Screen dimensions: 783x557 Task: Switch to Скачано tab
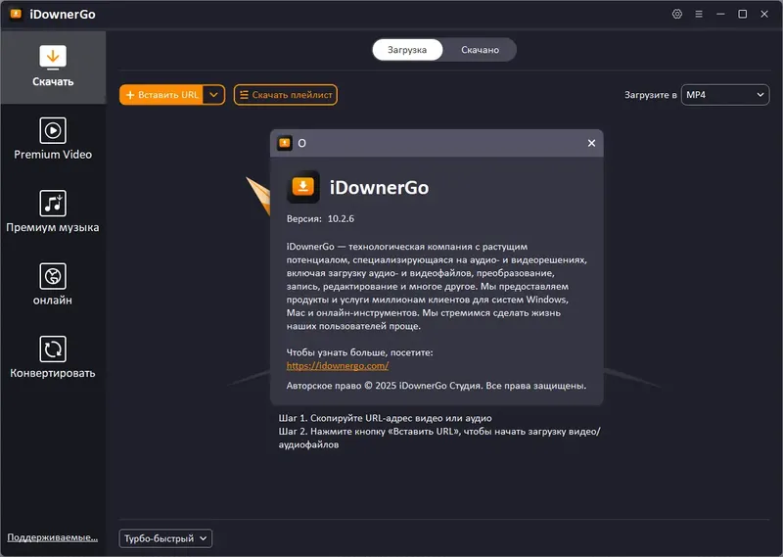pyautogui.click(x=480, y=50)
